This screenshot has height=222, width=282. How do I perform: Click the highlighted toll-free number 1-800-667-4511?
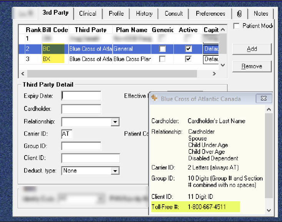click(207, 207)
